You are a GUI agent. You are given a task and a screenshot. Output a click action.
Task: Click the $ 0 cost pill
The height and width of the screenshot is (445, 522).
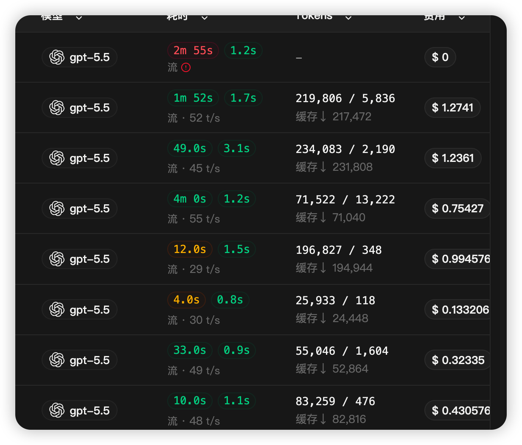[440, 57]
